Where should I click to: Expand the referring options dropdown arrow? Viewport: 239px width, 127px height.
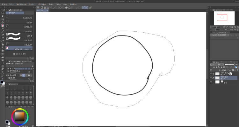[x=32, y=75]
